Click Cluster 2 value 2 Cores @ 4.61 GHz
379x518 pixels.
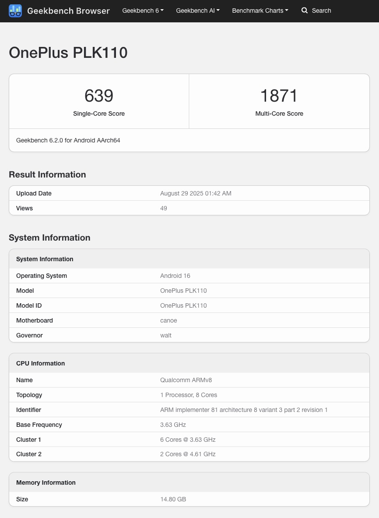(x=188, y=454)
